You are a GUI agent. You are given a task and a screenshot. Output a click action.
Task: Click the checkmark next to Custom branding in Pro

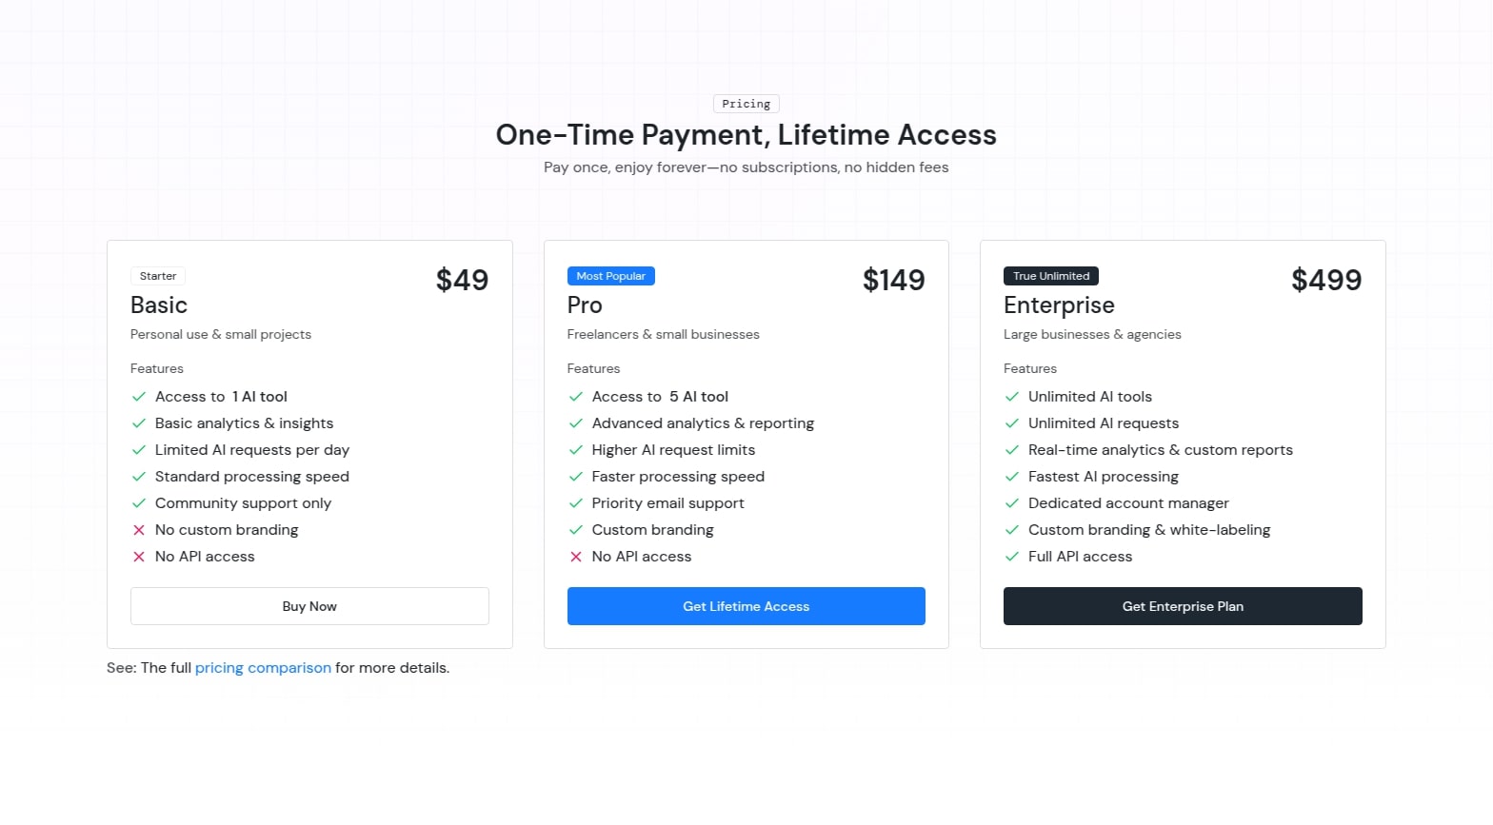[x=576, y=530]
